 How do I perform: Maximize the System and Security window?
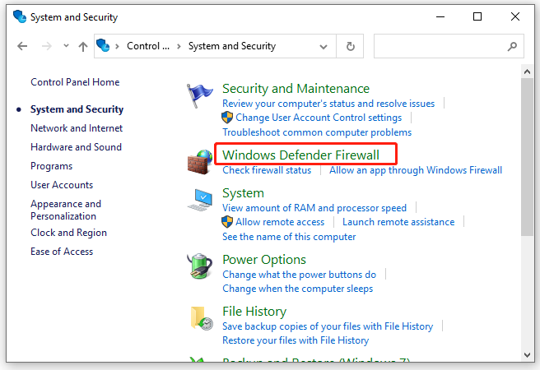tap(477, 16)
